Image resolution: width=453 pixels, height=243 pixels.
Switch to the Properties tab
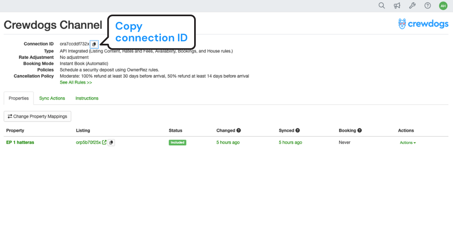19,98
